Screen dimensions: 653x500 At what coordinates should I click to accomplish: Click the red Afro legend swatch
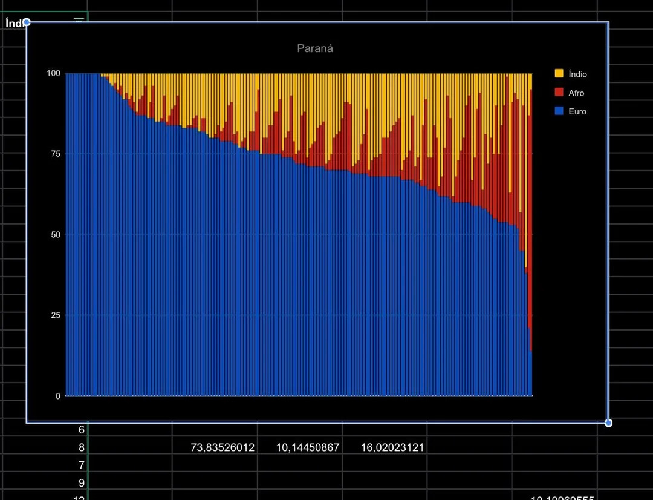point(559,92)
